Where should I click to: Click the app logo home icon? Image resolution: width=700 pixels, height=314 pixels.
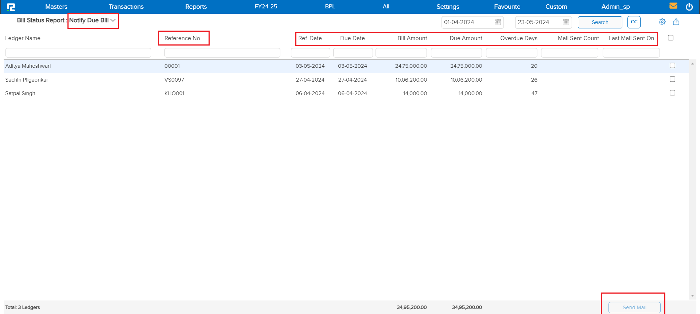11,7
